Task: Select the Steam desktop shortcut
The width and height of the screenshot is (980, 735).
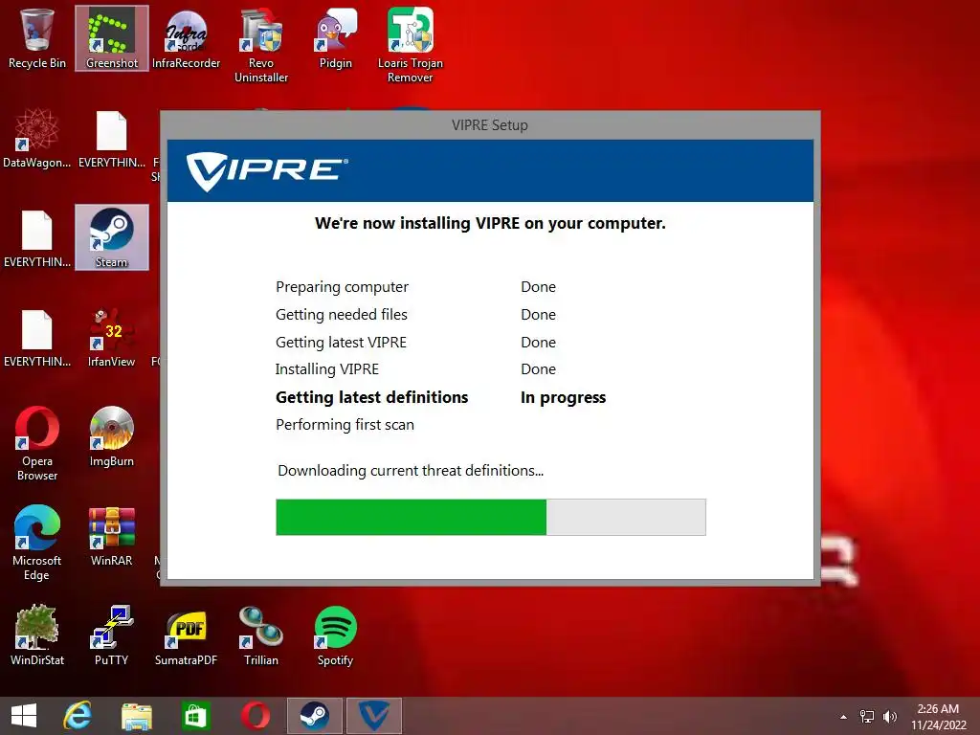Action: tap(112, 237)
